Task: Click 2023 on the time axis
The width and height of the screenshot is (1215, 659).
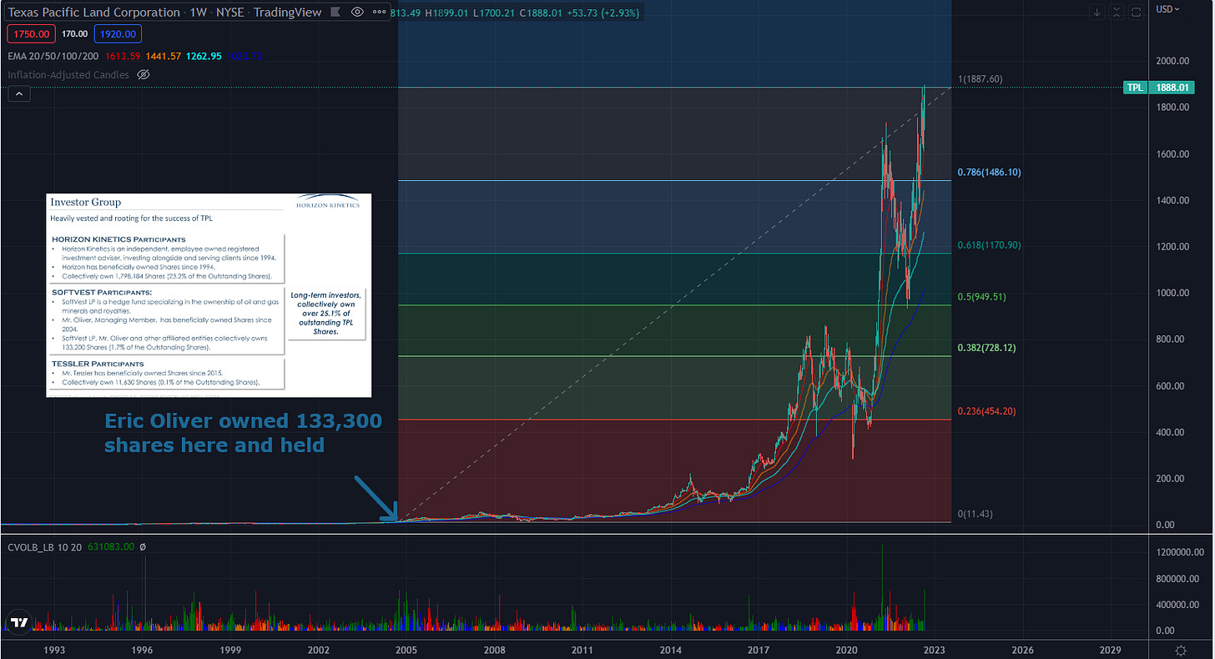Action: 934,649
